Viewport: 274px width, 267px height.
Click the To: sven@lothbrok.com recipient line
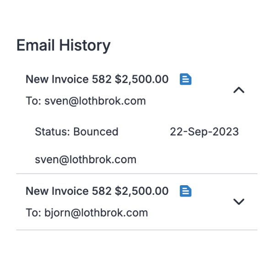click(x=86, y=101)
